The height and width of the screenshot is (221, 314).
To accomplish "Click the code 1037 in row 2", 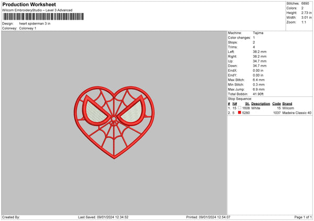I will pyautogui.click(x=277, y=113).
